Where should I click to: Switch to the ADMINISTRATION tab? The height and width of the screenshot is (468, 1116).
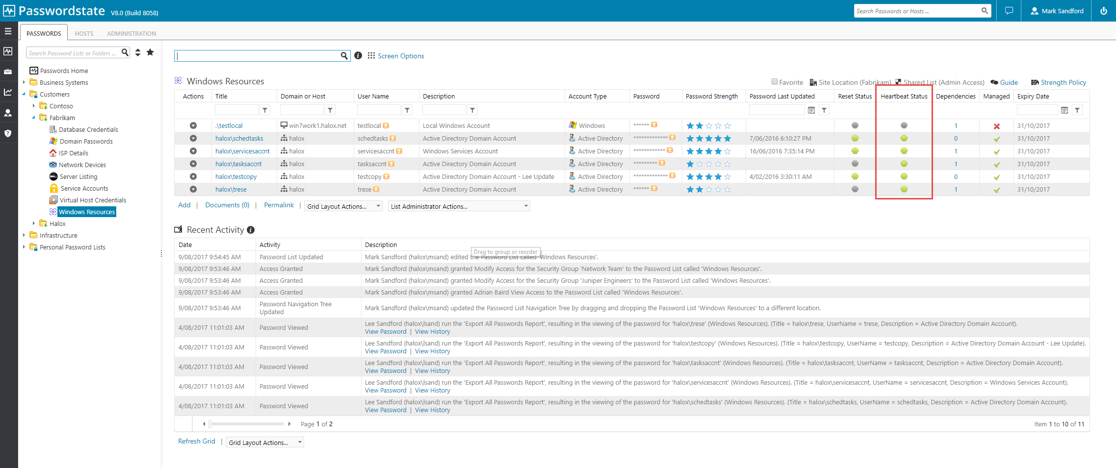click(x=131, y=33)
